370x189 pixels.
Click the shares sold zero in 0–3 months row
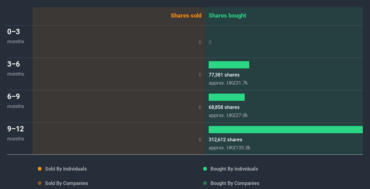click(200, 42)
